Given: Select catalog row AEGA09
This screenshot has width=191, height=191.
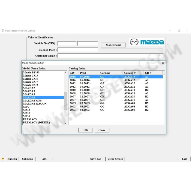Looking at the screenshot, I should coord(116,103).
